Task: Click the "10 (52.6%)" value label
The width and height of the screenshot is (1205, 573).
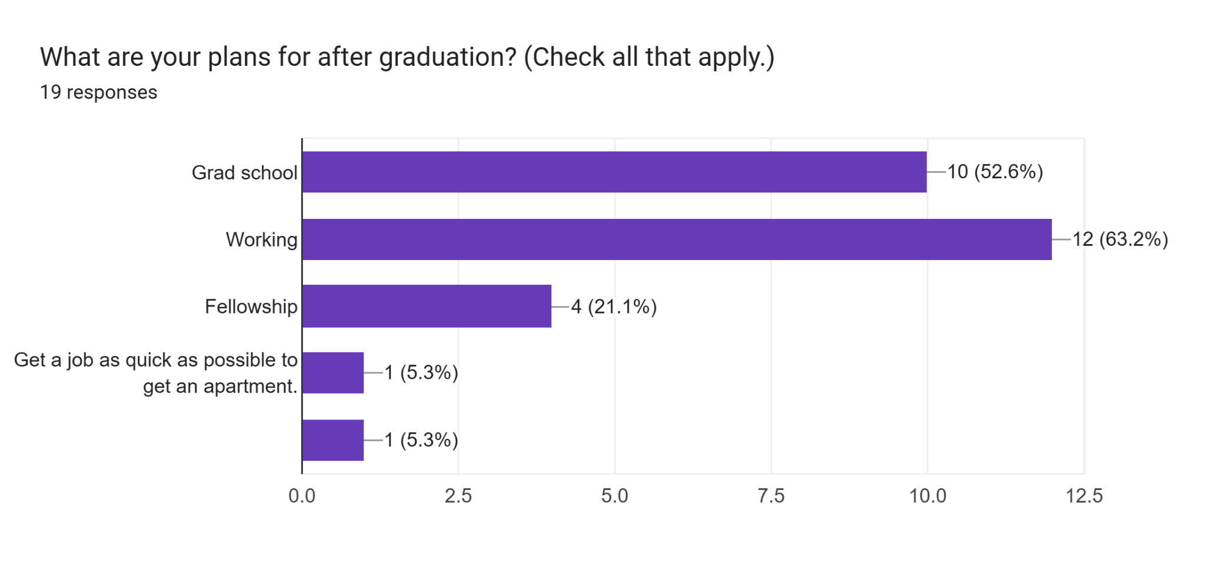Action: click(995, 172)
